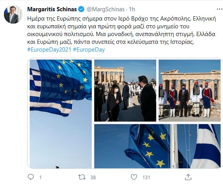223x185 pixels.
Task: Retweet this post using the retweet icon
Action: click(82, 177)
